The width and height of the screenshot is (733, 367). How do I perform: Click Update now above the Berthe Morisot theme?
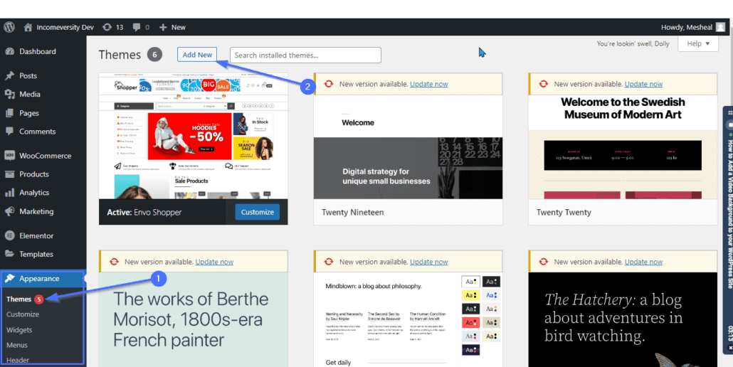pos(214,262)
